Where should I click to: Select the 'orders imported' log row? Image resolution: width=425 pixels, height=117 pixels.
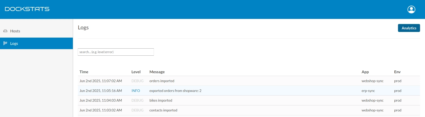[x=249, y=81]
